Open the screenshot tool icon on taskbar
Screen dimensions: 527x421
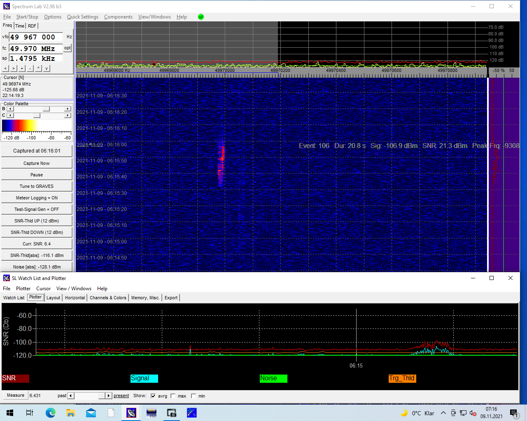coord(172,413)
